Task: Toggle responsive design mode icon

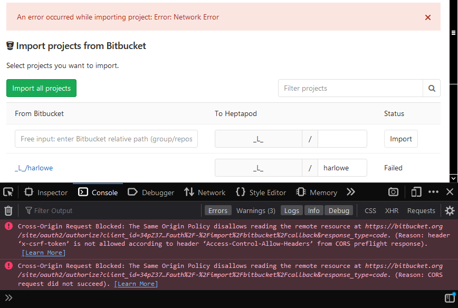Action: pyautogui.click(x=417, y=192)
